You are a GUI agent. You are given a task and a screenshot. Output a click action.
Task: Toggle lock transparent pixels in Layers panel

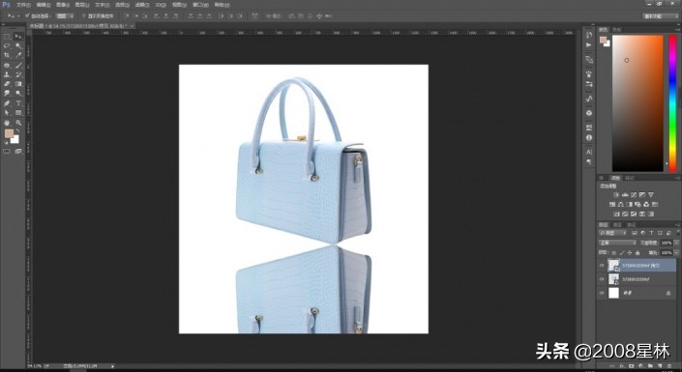[x=613, y=252]
